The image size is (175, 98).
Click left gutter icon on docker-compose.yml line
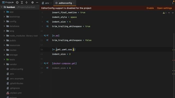45,63
